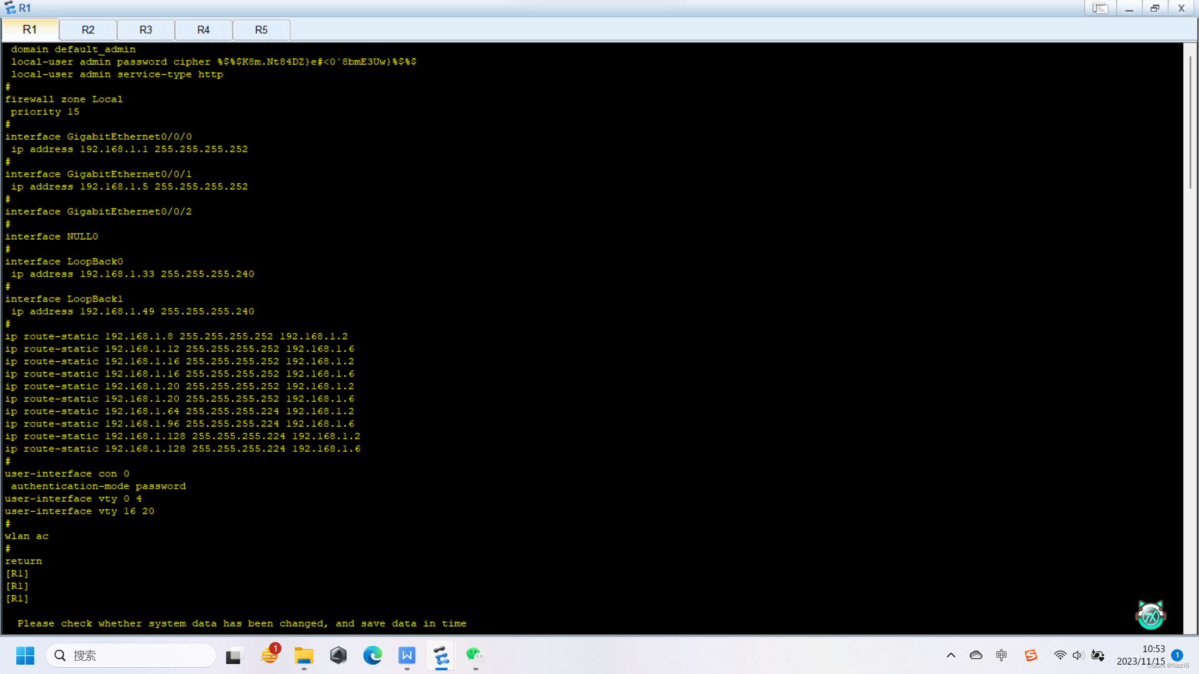
Task: Open WeChat from the taskbar
Action: [475, 655]
